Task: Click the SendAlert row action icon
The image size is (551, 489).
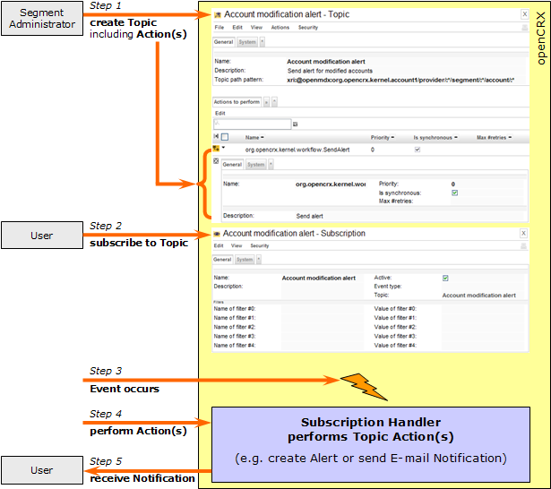Action: [216, 149]
